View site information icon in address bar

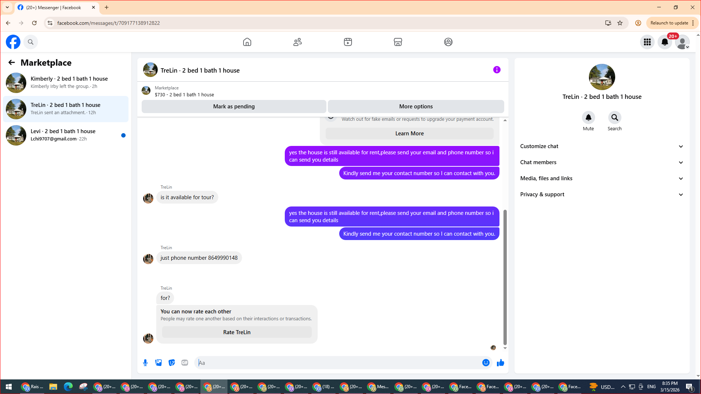pos(50,23)
